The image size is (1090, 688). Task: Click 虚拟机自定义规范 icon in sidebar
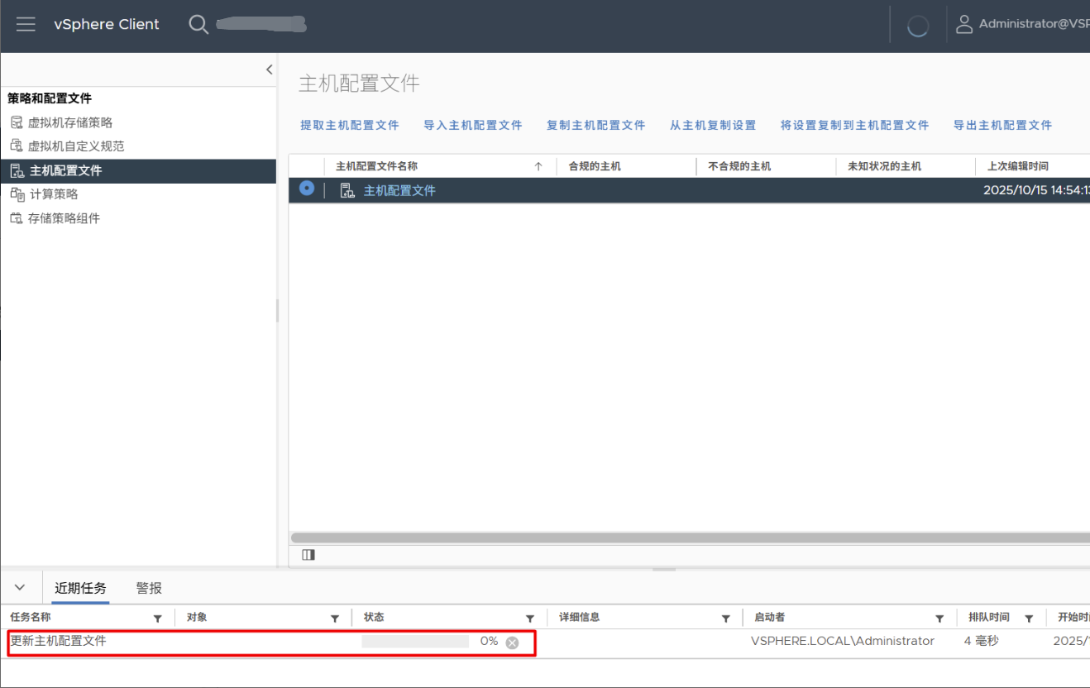click(17, 146)
